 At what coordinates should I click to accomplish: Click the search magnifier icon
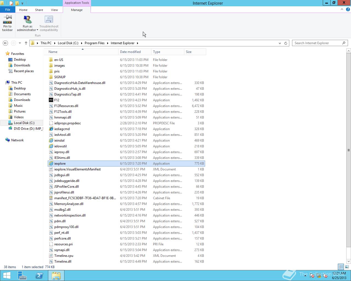(344, 43)
